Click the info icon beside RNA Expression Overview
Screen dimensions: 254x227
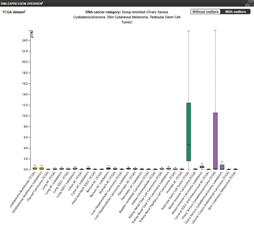(x=43, y=2)
